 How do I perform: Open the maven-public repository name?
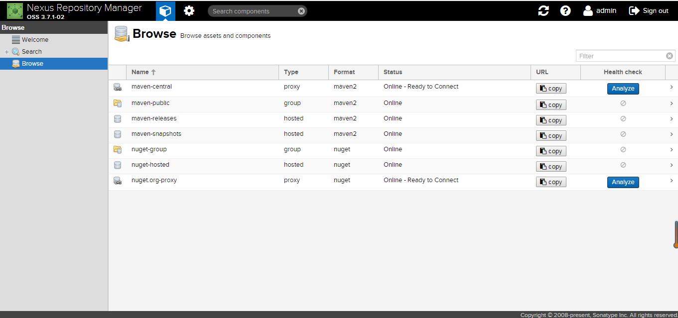pos(150,103)
